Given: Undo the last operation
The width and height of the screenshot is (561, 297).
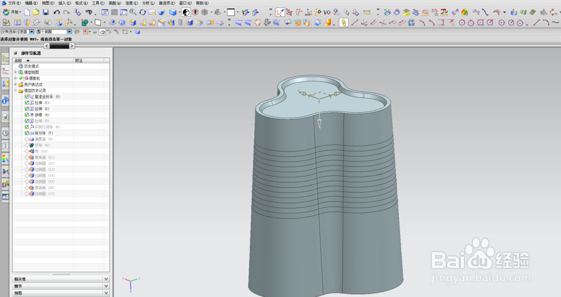Looking at the screenshot, I should (57, 12).
